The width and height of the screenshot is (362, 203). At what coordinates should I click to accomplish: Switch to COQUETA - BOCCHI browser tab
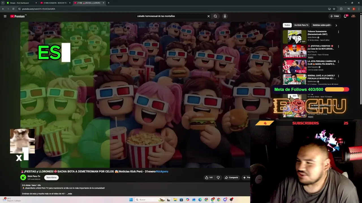(55, 3)
